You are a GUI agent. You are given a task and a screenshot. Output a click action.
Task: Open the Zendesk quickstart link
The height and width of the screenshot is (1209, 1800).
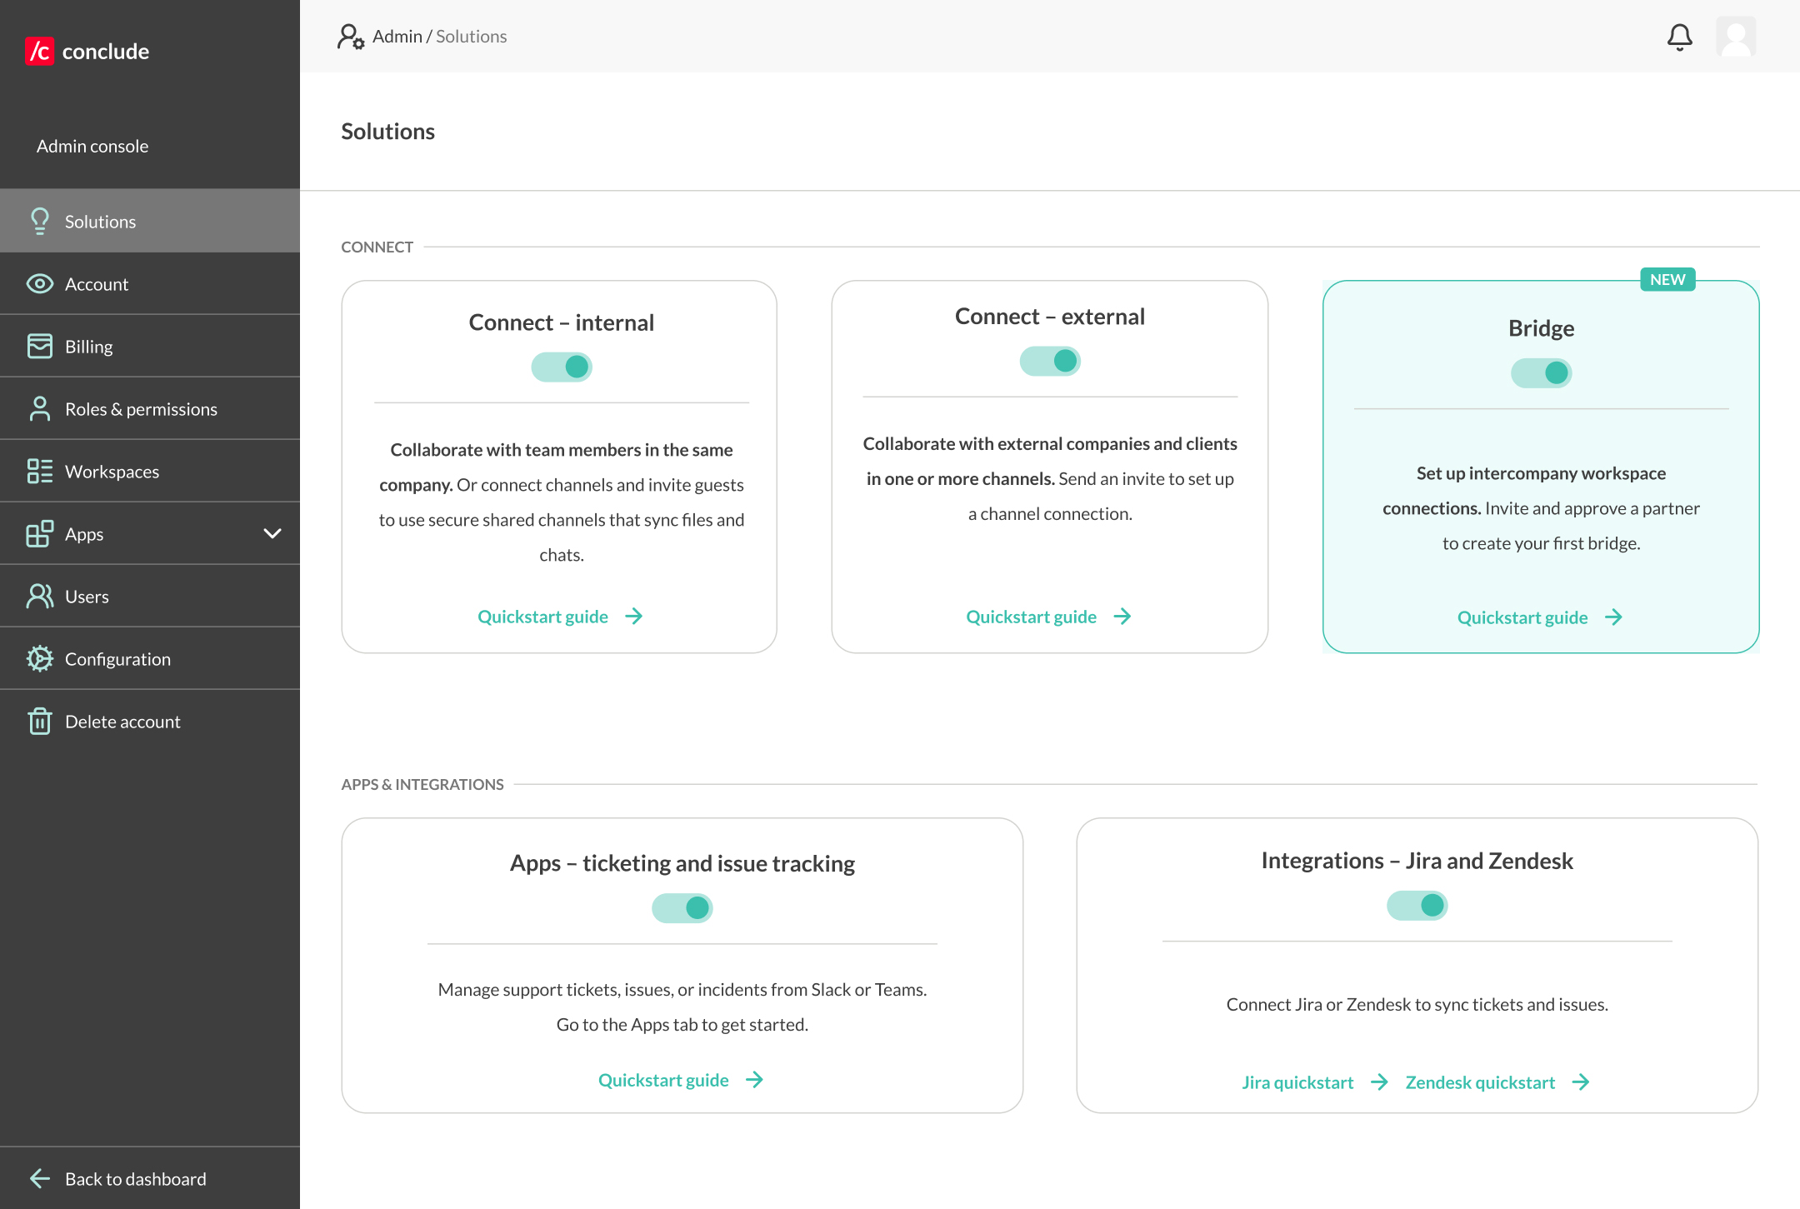tap(1480, 1082)
